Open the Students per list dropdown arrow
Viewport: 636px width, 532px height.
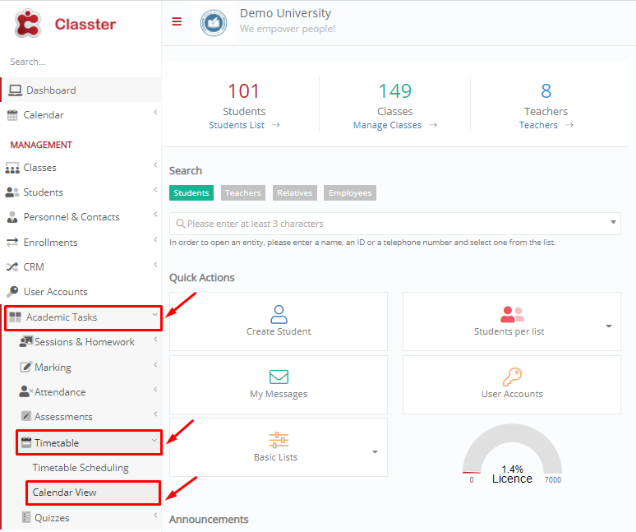608,326
